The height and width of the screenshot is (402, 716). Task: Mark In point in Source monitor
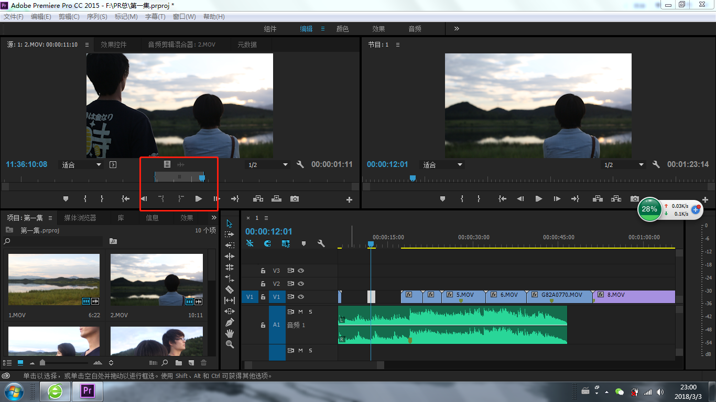click(85, 199)
